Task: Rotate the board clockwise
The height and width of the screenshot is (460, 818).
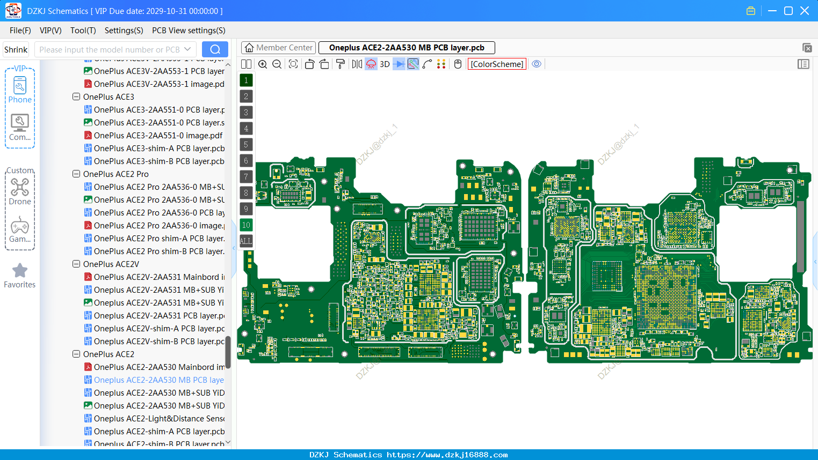Action: 324,64
